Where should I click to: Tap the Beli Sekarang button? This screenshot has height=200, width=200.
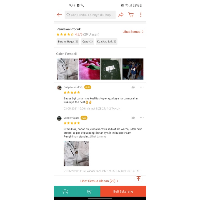[x=123, y=191]
